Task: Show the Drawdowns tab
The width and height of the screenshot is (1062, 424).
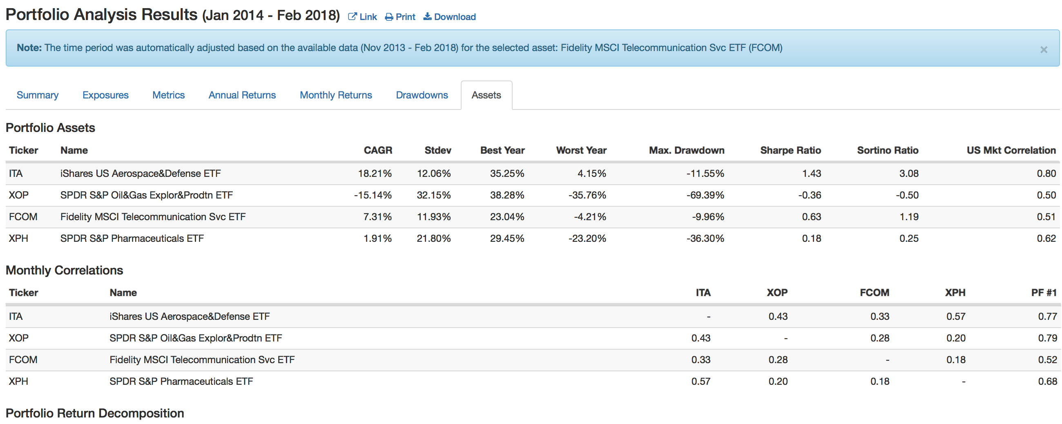Action: coord(422,95)
